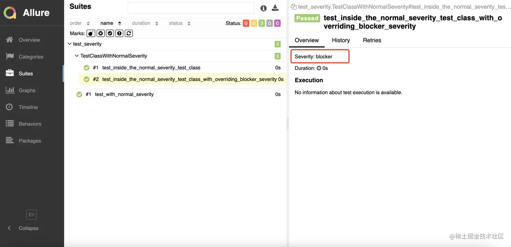Click the Passed status label
The width and height of the screenshot is (511, 247).
[x=307, y=18]
